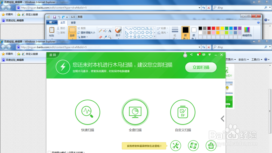The height and width of the screenshot is (153, 272).
Task: Expand help dropdown in back IE window
Action: [x=268, y=20]
